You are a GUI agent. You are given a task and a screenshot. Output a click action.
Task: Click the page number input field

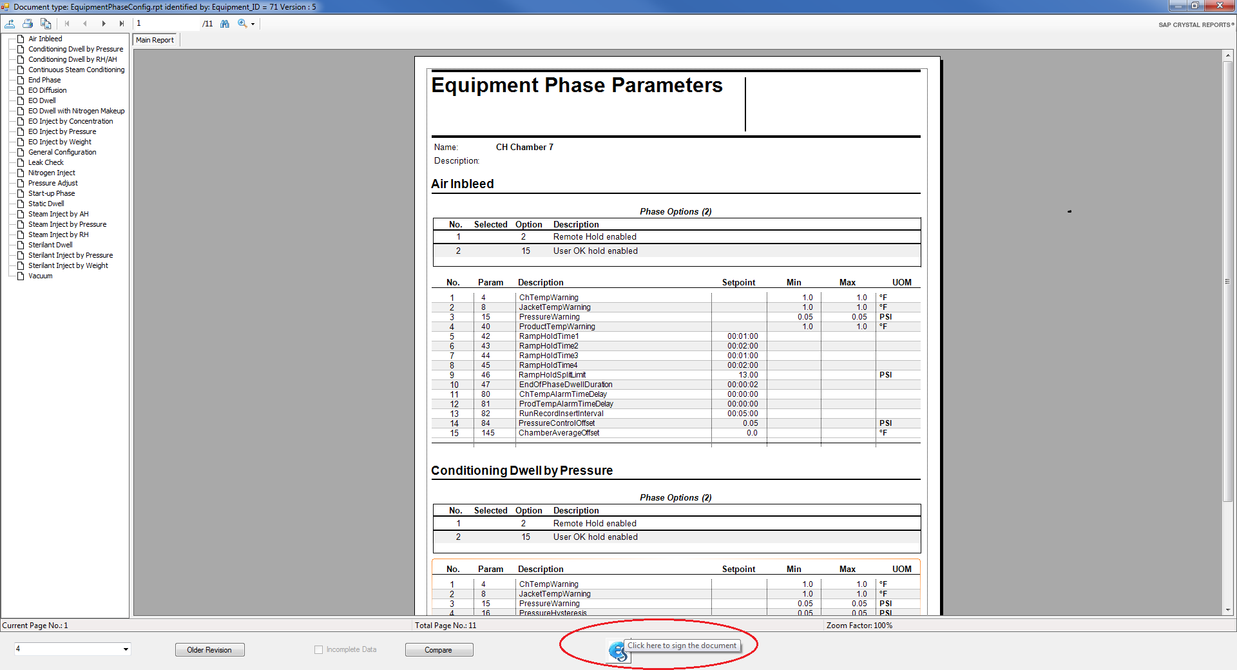pyautogui.click(x=166, y=24)
